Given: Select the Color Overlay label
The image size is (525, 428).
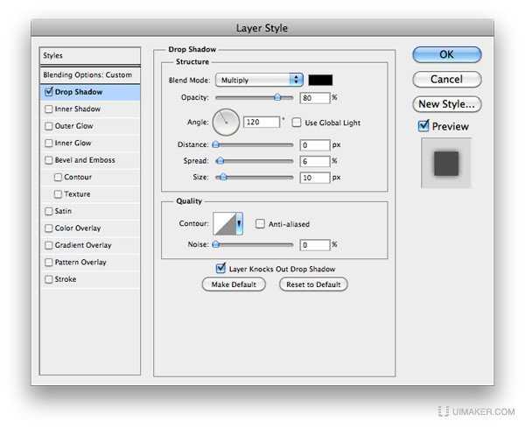Looking at the screenshot, I should [78, 228].
